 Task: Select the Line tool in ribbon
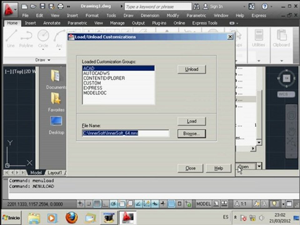click(x=11, y=38)
